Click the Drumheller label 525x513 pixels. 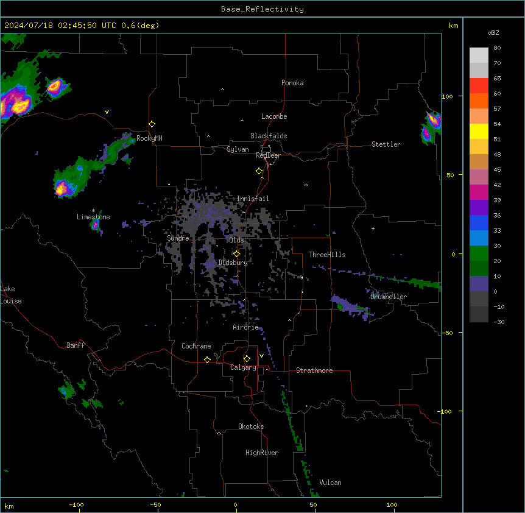[389, 297]
